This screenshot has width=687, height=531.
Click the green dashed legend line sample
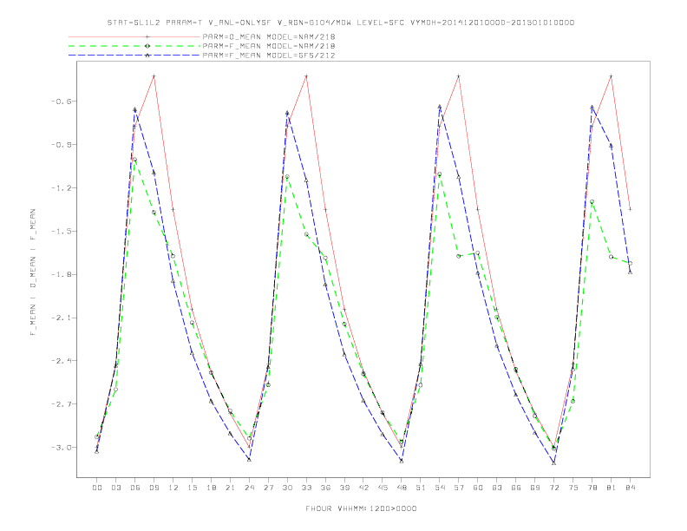[134, 46]
